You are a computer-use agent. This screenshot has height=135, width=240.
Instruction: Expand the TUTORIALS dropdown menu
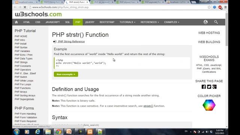point(127,22)
